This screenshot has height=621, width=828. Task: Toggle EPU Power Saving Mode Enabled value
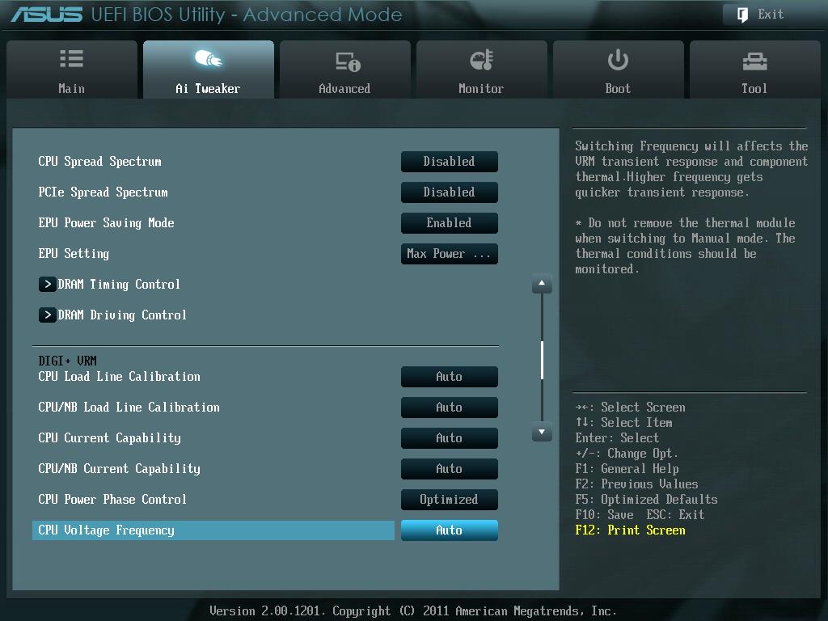click(x=449, y=223)
